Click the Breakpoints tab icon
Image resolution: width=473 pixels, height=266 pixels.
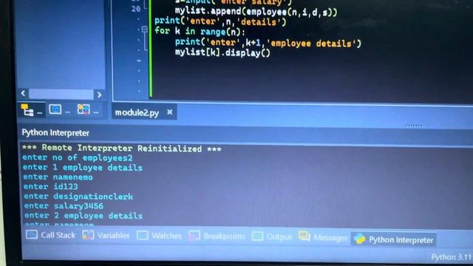[194, 236]
